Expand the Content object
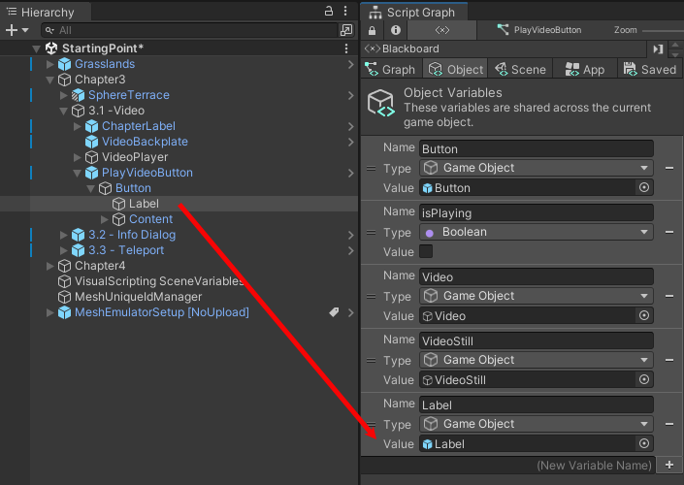684x485 pixels. (105, 219)
